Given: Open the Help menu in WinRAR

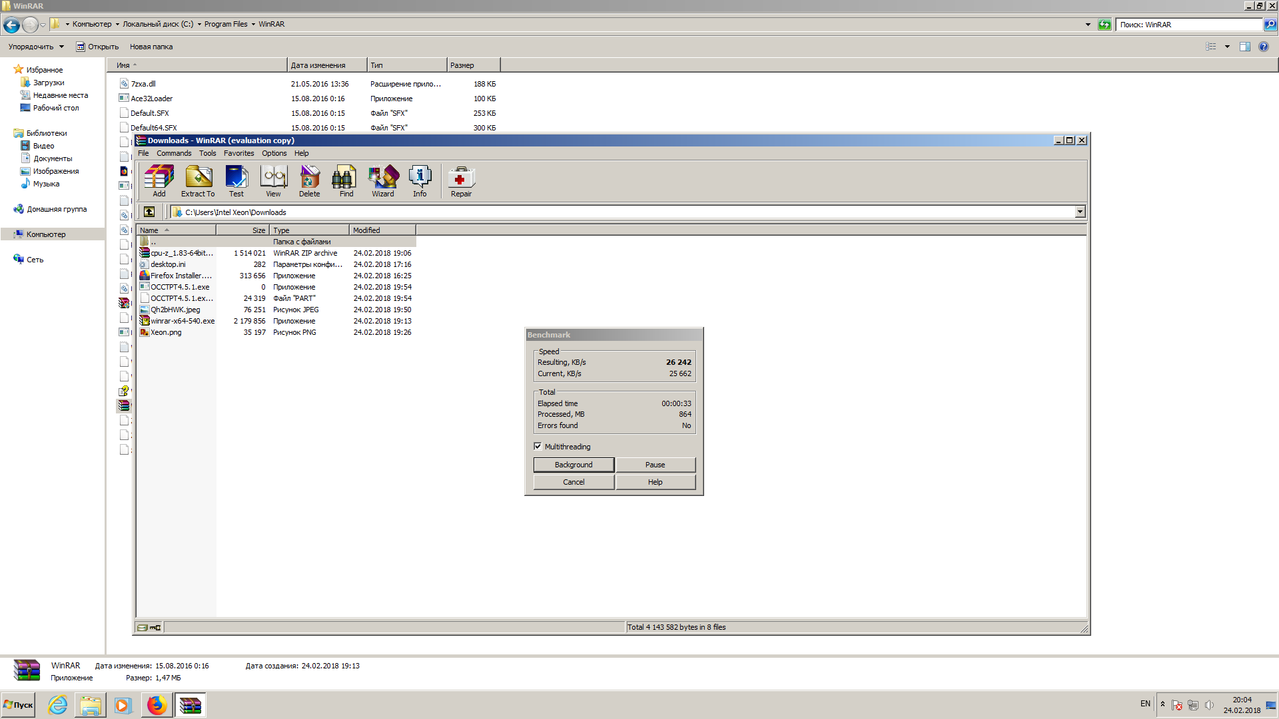Looking at the screenshot, I should pyautogui.click(x=302, y=153).
